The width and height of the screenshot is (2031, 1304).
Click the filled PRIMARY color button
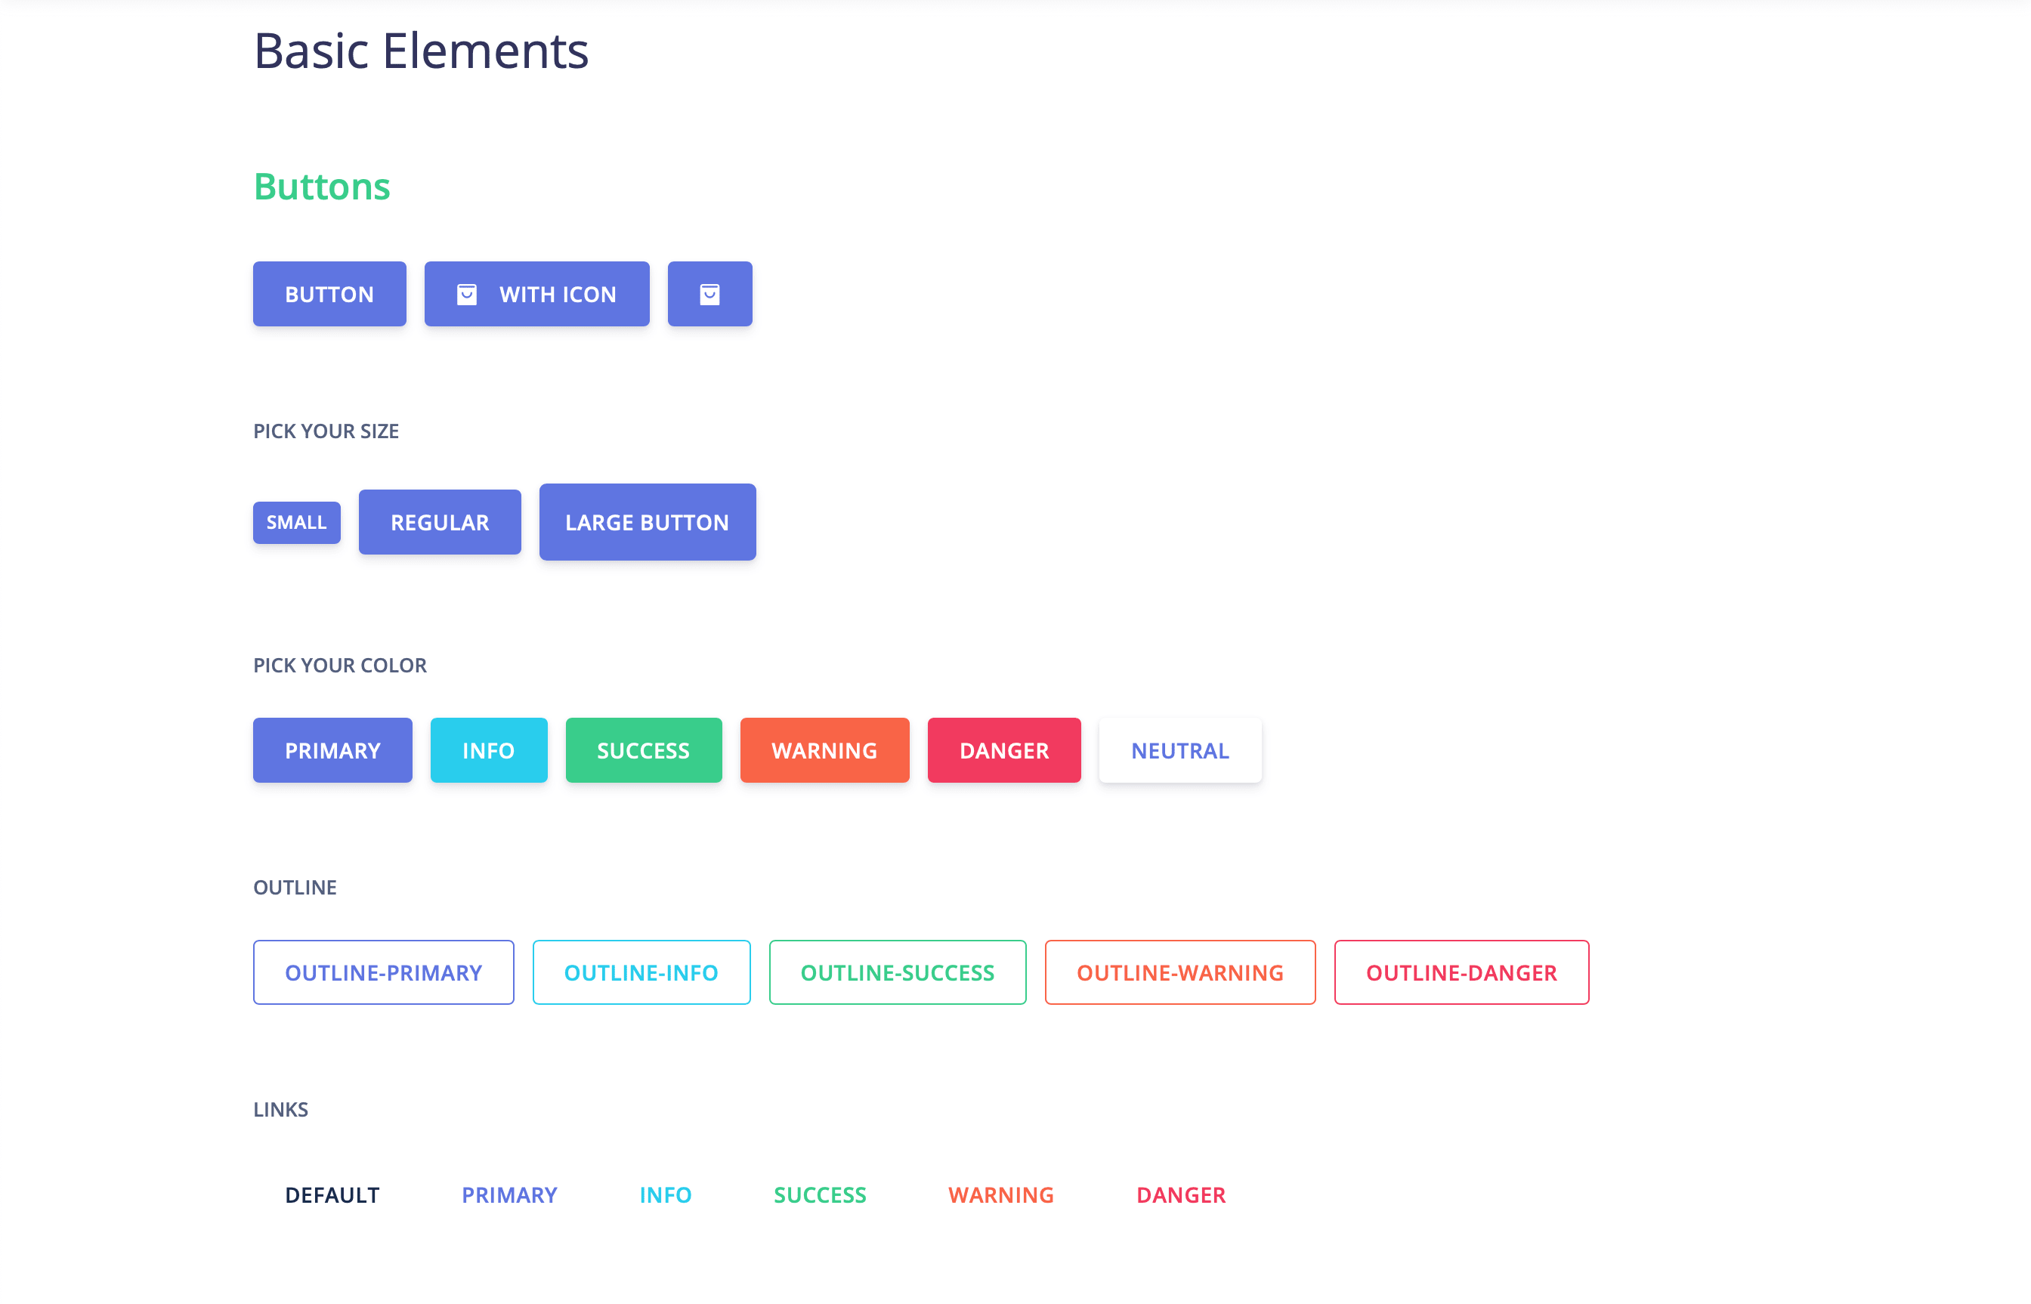pos(332,750)
